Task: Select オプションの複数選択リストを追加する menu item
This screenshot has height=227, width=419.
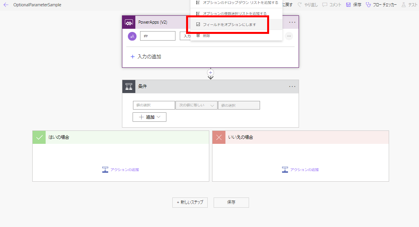Action: click(x=234, y=14)
